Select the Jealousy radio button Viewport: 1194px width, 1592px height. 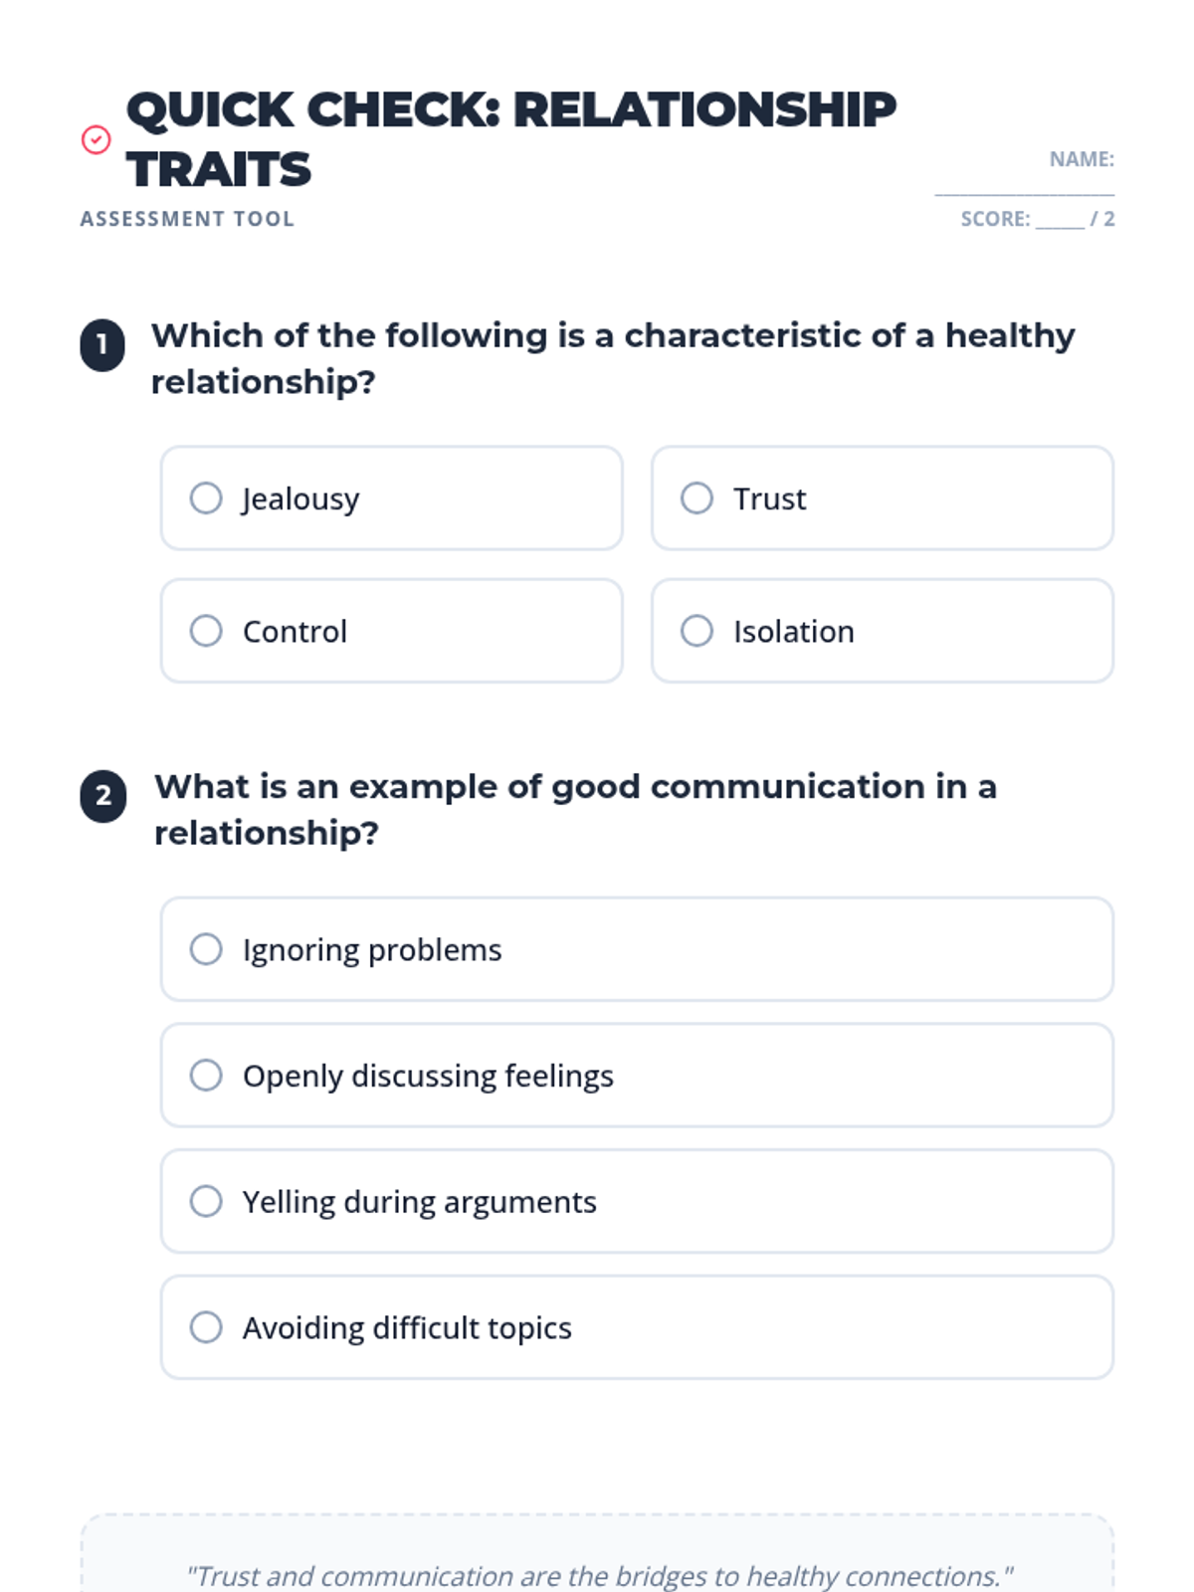(x=206, y=497)
